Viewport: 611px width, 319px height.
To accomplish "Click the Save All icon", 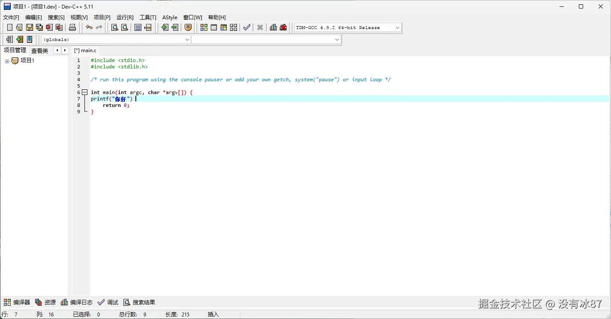I will (39, 27).
